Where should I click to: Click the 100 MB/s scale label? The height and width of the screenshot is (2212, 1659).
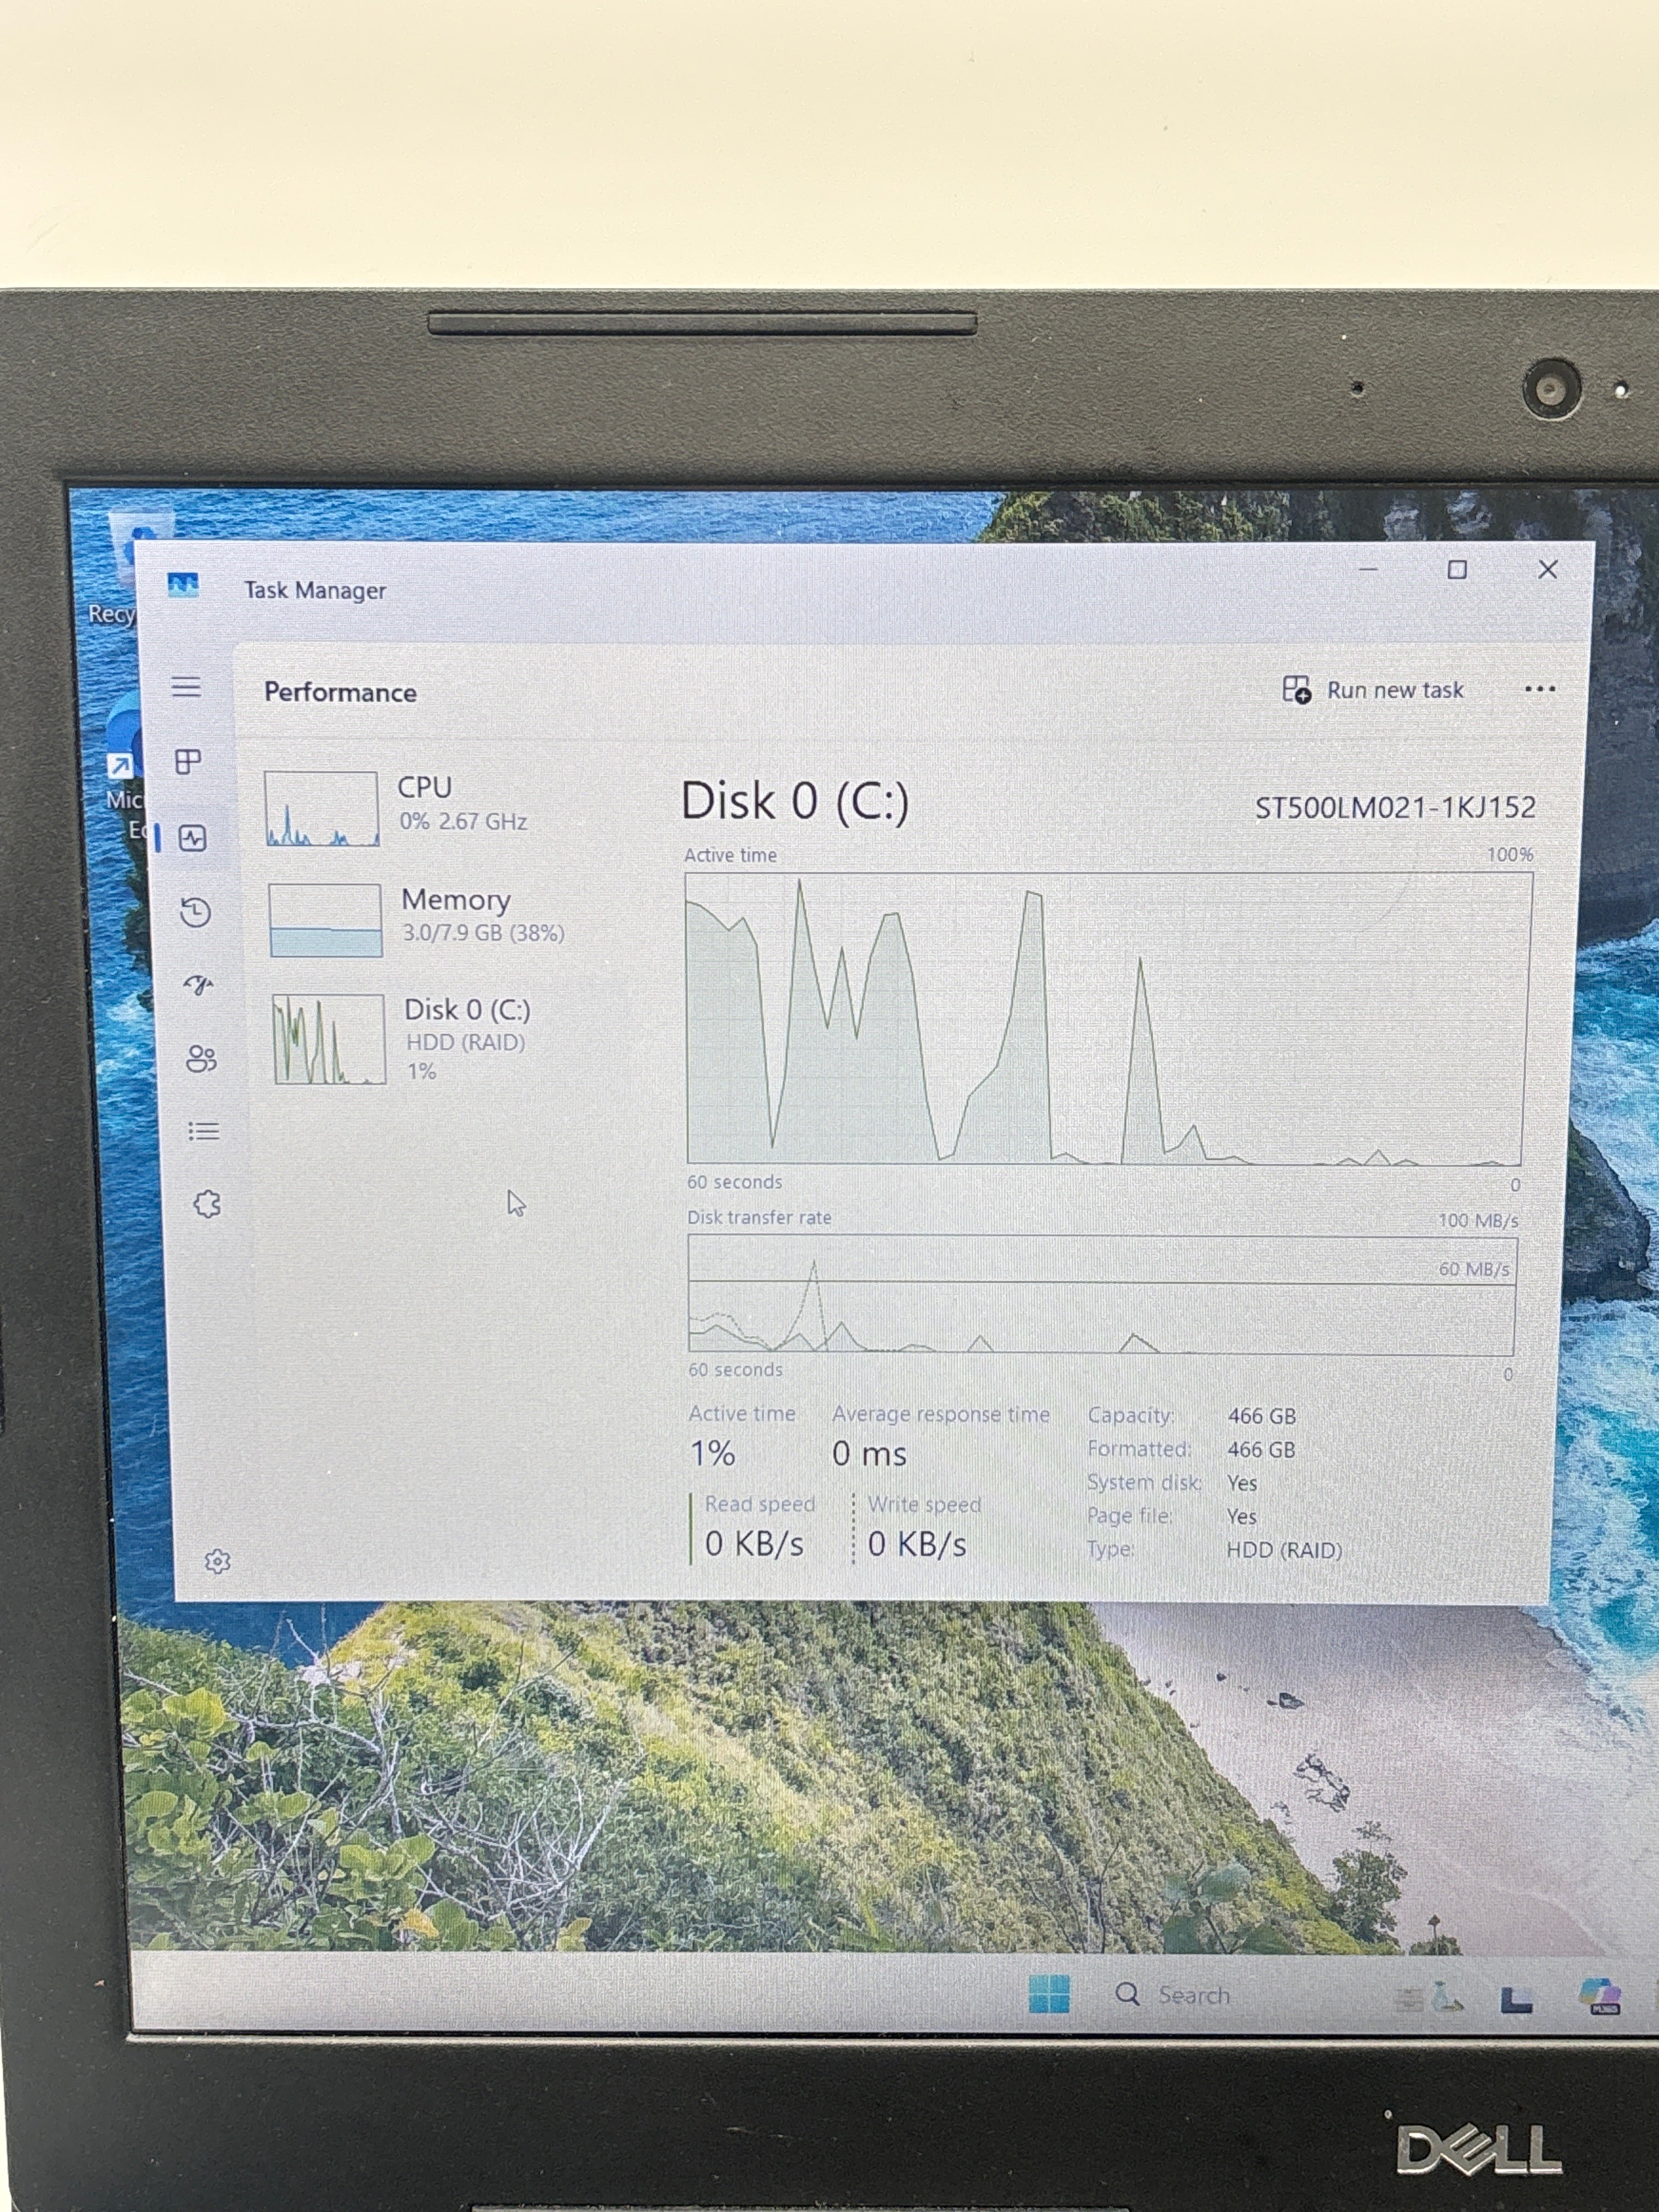[x=1478, y=1220]
